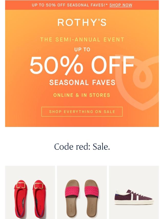Click the 'Online & In Stores' text
The image size is (164, 219).
click(x=82, y=95)
